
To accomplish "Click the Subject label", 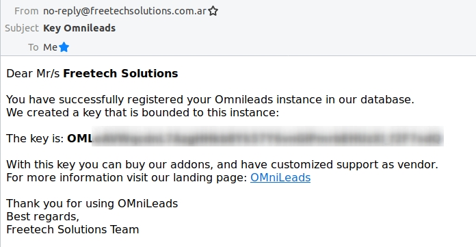I will click(22, 28).
